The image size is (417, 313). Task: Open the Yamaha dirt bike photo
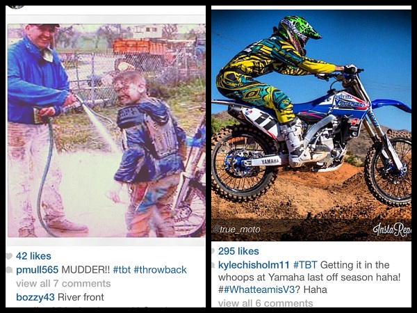[311, 126]
